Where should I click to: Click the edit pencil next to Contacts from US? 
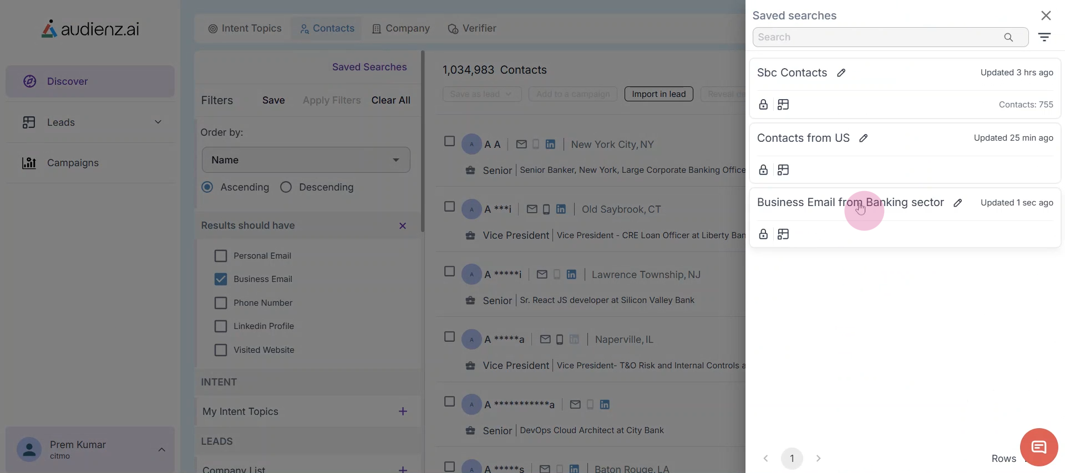click(x=863, y=138)
